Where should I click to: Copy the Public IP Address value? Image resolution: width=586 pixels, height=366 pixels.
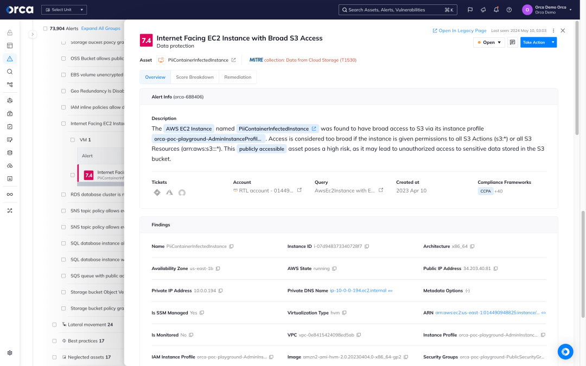click(x=495, y=268)
